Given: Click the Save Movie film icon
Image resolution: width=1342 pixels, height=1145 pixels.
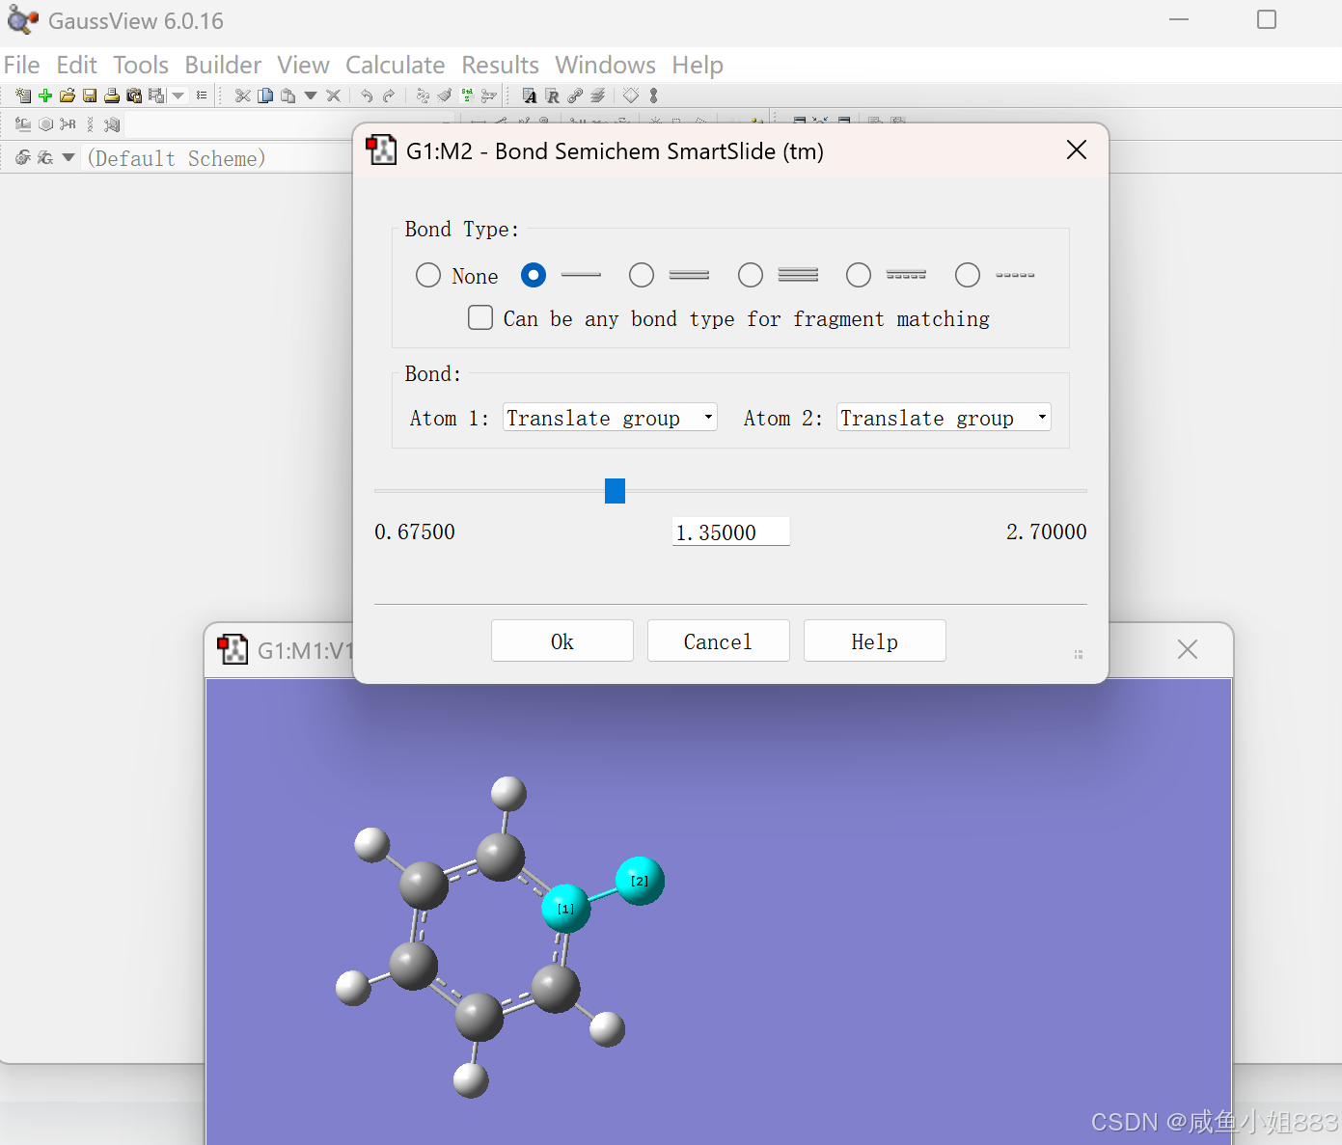Looking at the screenshot, I should 156,95.
